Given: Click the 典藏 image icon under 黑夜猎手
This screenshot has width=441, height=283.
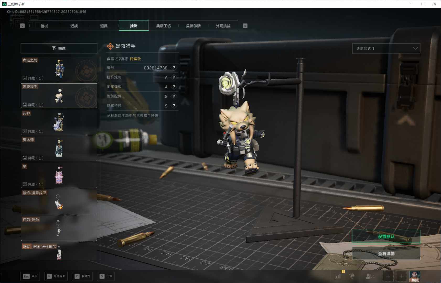Looking at the screenshot, I should click(25, 105).
